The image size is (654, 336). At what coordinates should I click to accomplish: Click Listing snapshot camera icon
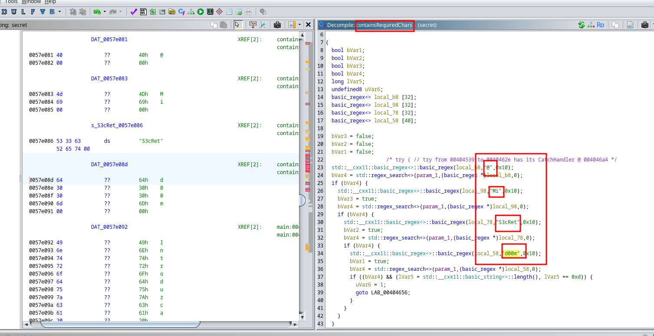[x=277, y=25]
